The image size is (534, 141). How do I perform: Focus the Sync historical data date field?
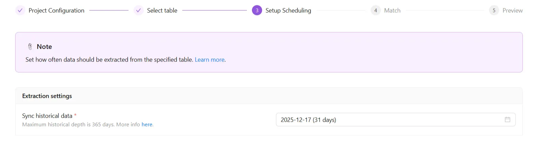tap(389, 120)
